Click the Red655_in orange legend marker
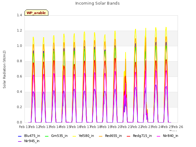 [x=101, y=136]
